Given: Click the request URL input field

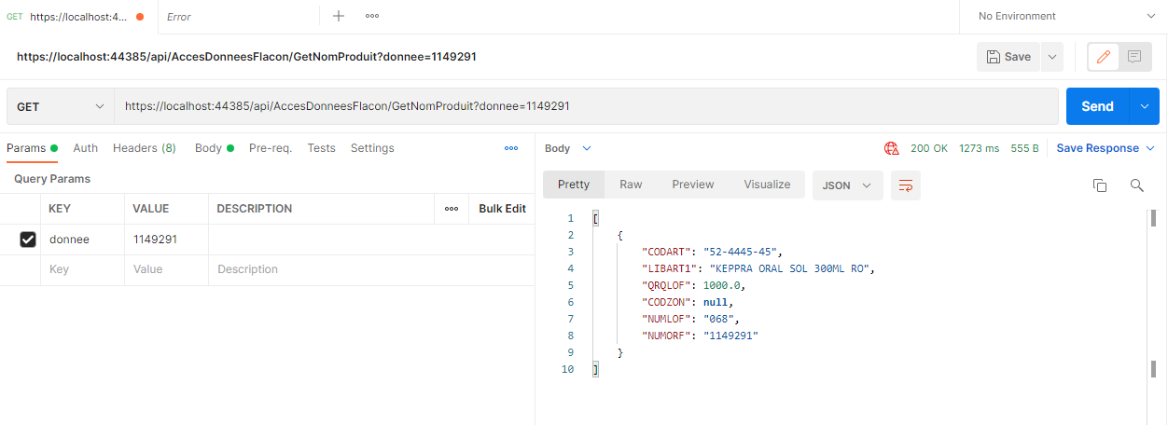Looking at the screenshot, I should (x=586, y=106).
